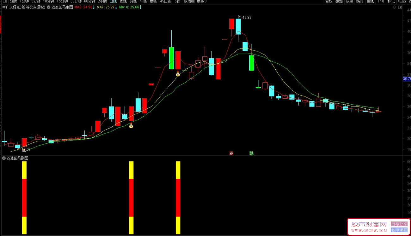Click the 42.89 high price label

[247, 17]
